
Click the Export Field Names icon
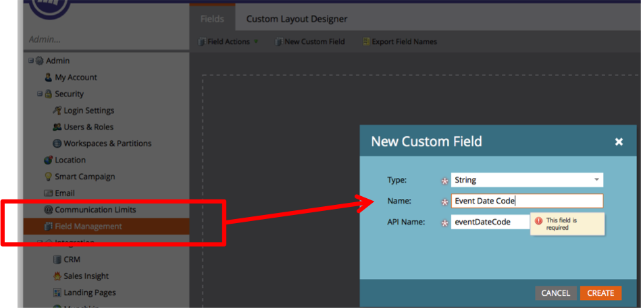(366, 42)
